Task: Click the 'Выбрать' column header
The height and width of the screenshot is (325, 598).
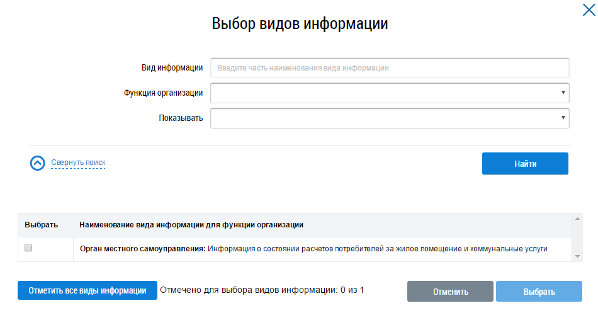Action: (42, 224)
